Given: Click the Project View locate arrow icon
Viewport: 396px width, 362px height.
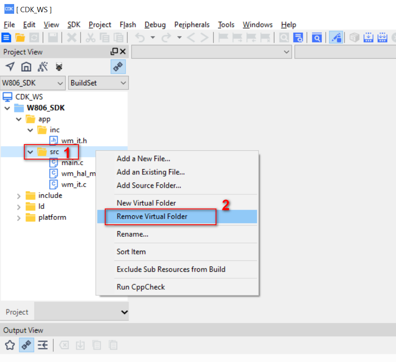Looking at the screenshot, I should (x=10, y=67).
